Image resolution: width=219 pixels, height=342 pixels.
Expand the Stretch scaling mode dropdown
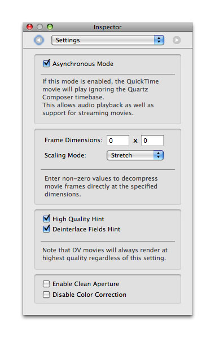[135, 155]
